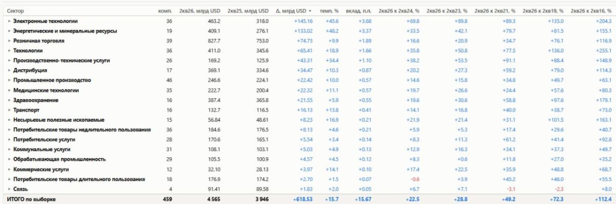This screenshot has height=204, width=616.
Task: Select the Потребительские услуги row name
Action: (x=44, y=140)
